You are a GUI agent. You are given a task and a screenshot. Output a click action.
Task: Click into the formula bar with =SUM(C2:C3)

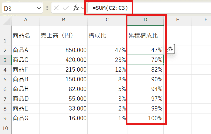coord(149,8)
